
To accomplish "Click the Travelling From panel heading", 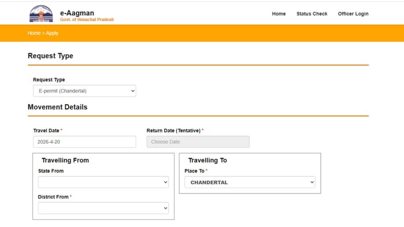I will point(65,160).
